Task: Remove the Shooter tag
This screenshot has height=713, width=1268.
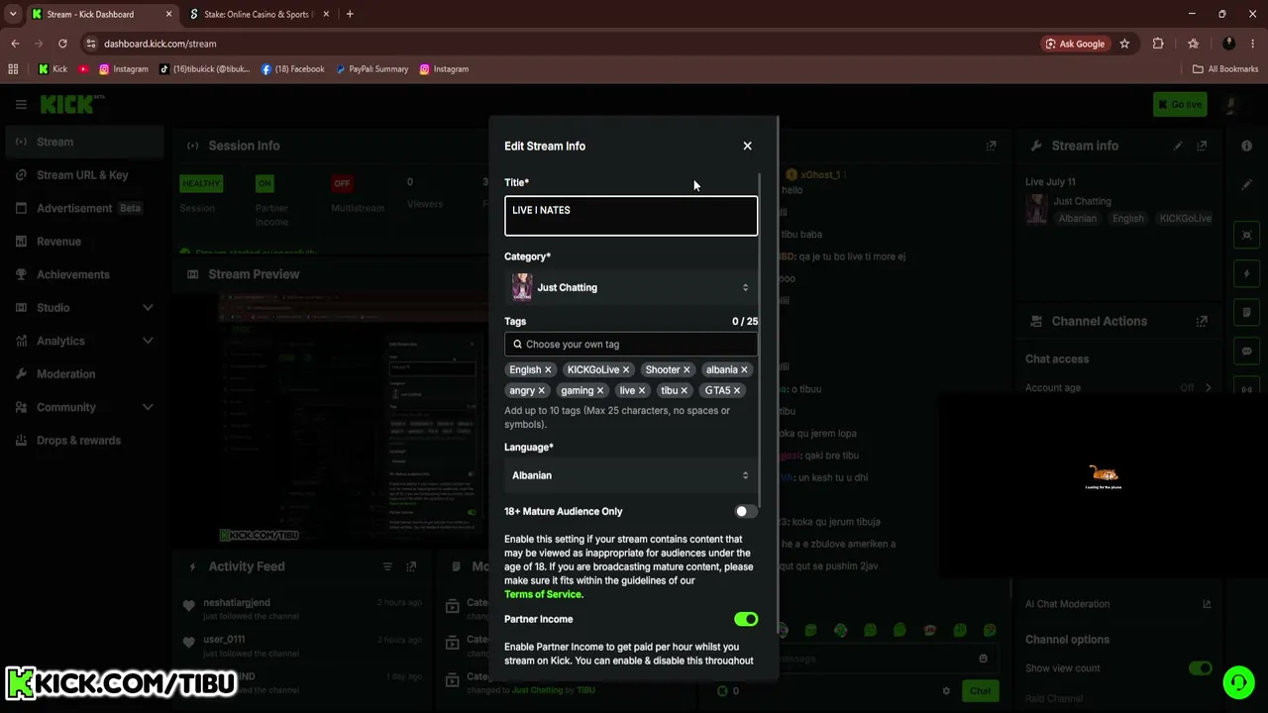Action: (687, 369)
